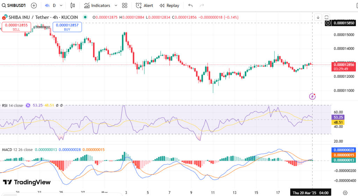Click the RSI 14 close indicator legend

click(x=12, y=105)
